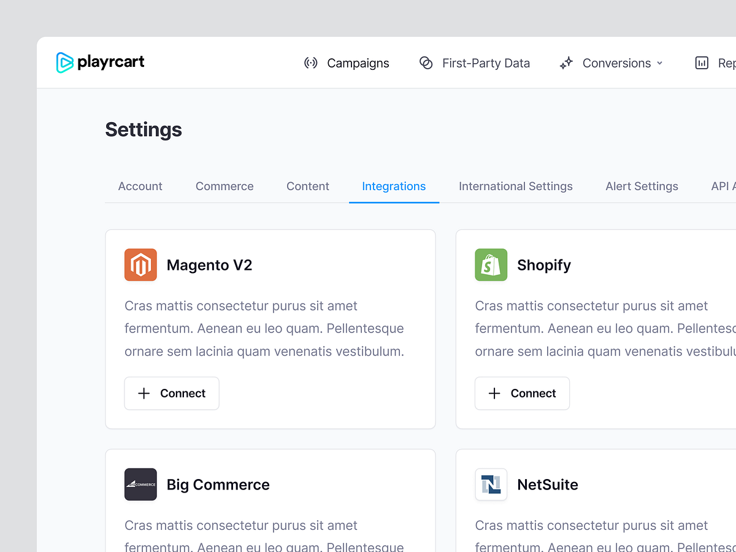This screenshot has width=736, height=552.
Task: Click the NetSuite logo icon
Action: 491,485
